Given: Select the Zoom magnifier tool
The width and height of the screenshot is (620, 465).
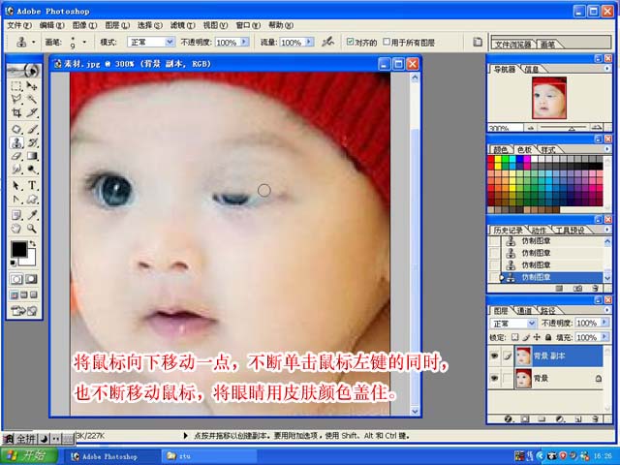Looking at the screenshot, I should [x=32, y=229].
